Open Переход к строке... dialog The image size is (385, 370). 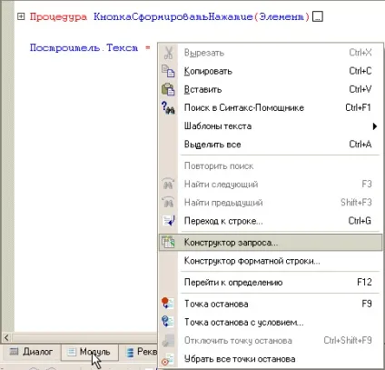[x=271, y=221]
